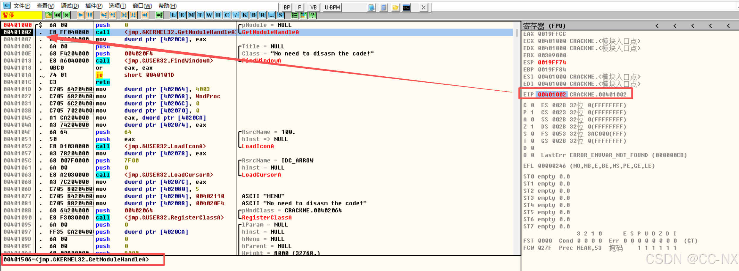The image size is (739, 271).
Task: Click the notepad icon on plugin bar
Action: tap(384, 7)
